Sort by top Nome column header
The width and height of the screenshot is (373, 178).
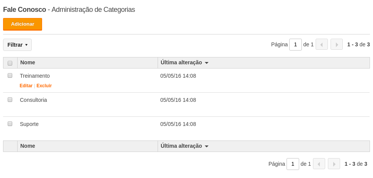[28, 62]
